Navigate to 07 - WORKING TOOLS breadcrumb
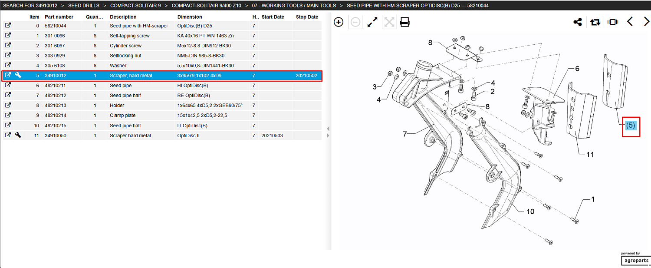 click(x=294, y=6)
